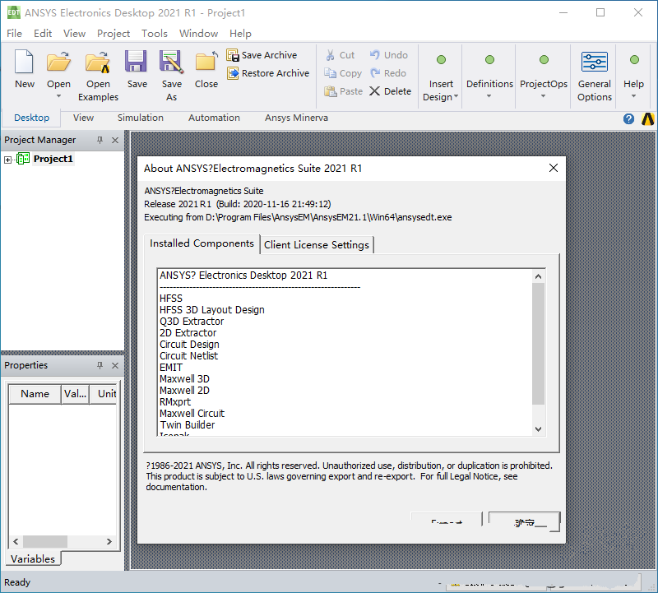The height and width of the screenshot is (593, 658).
Task: Select Project1 in the Project Manager tree
Action: (53, 159)
